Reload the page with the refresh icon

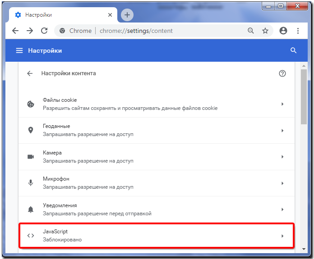[x=44, y=31]
